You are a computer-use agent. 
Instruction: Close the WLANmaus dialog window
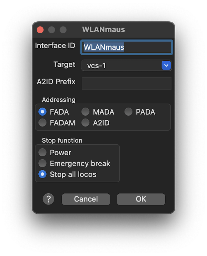[x=40, y=30]
